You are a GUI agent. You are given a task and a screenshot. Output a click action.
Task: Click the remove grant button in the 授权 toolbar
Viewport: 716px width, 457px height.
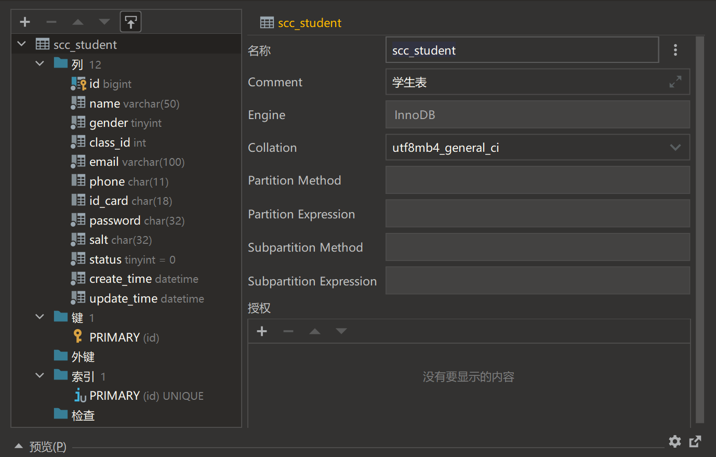[x=288, y=331]
